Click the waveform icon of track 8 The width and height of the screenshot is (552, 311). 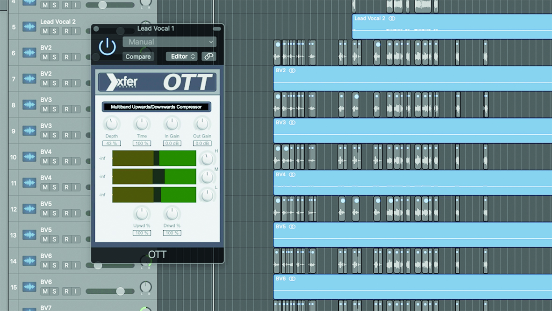point(29,104)
